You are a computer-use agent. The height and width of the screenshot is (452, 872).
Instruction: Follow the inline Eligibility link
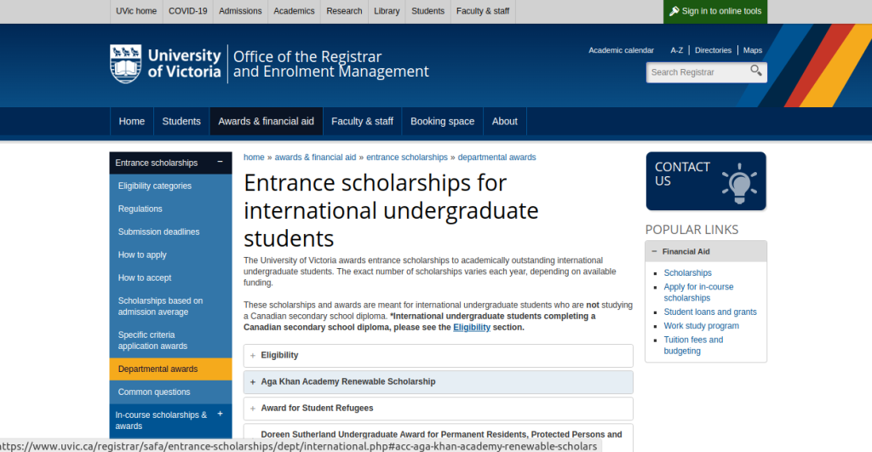pyautogui.click(x=472, y=328)
